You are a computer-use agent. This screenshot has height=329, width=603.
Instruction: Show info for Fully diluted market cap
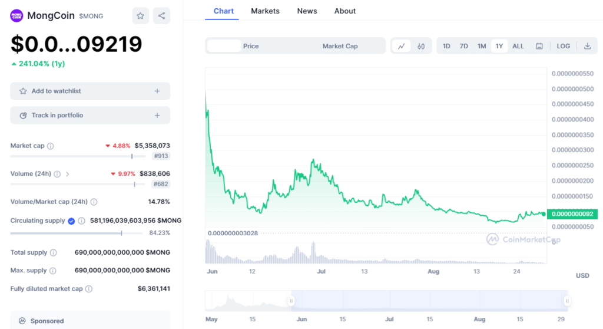point(89,289)
